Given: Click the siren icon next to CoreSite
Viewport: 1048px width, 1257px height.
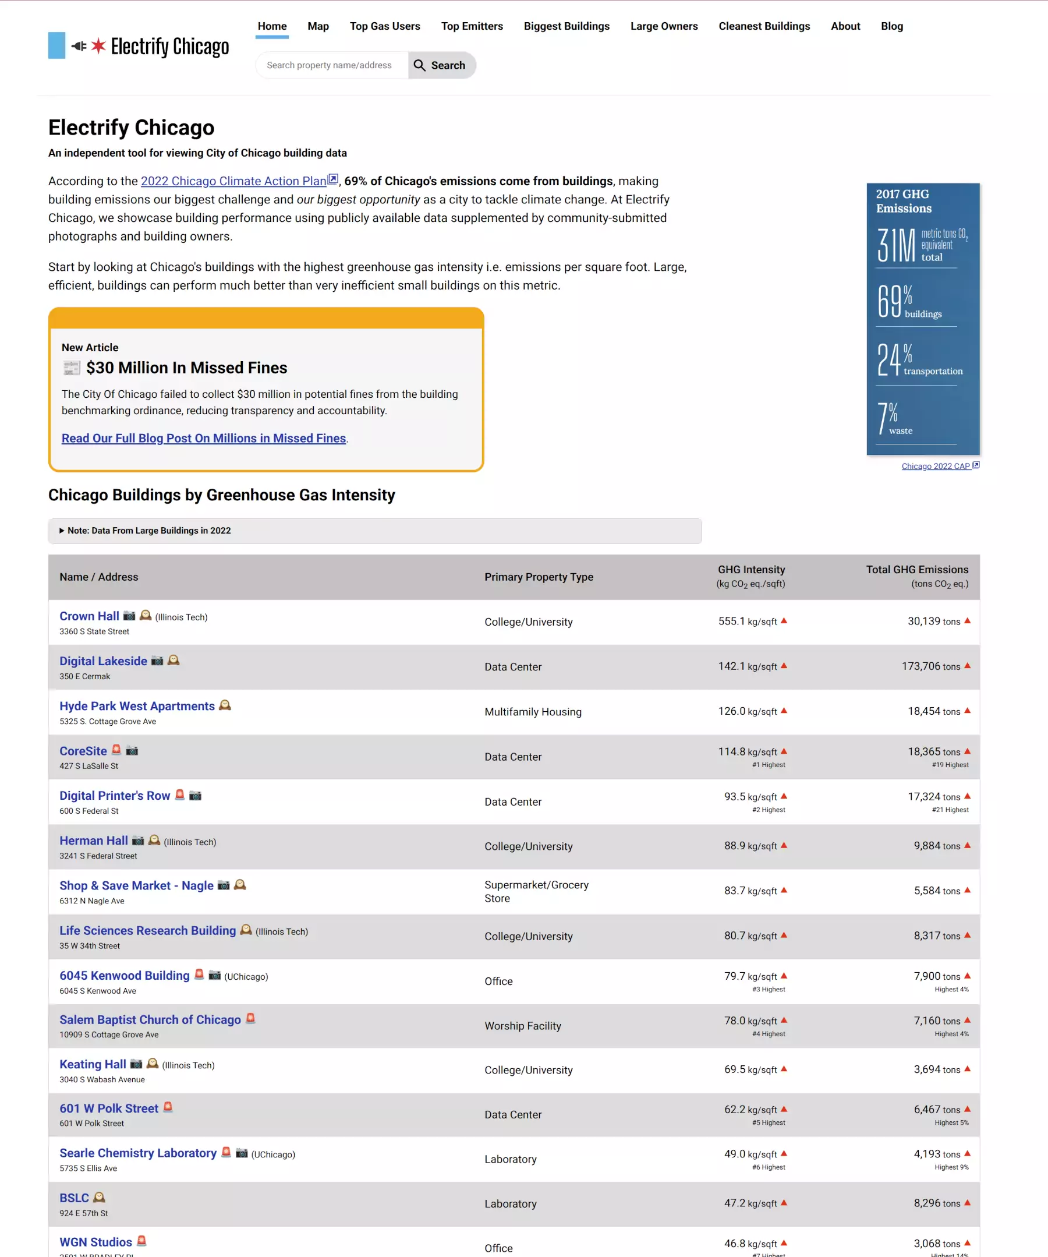Looking at the screenshot, I should (x=116, y=750).
